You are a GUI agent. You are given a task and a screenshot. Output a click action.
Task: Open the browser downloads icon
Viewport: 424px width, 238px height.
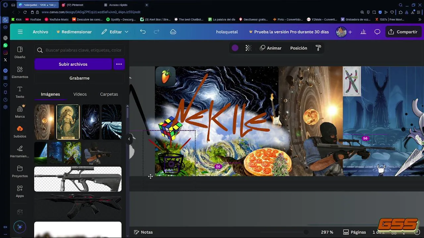[413, 12]
